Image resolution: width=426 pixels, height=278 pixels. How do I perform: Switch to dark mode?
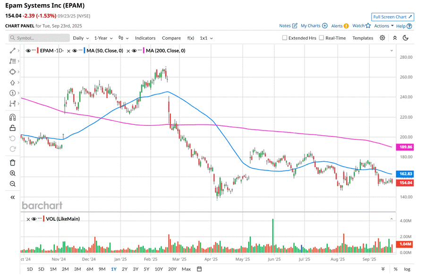406,38
